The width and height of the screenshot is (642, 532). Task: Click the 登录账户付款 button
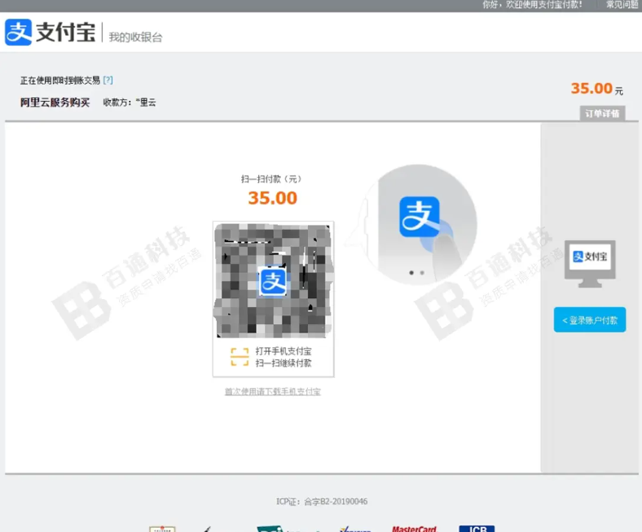[x=590, y=320]
